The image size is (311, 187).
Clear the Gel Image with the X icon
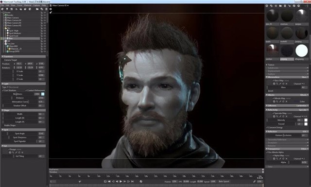22,153
